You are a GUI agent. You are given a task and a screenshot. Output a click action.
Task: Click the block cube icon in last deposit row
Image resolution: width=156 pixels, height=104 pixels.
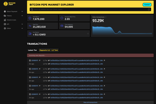(30, 94)
